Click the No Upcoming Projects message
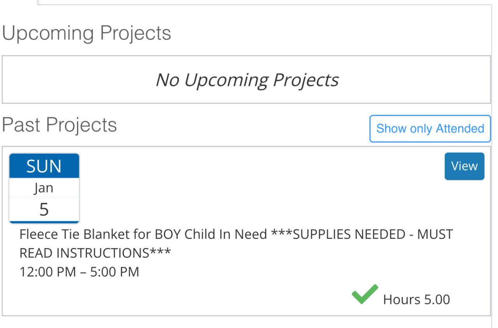The image size is (498, 328). (247, 80)
